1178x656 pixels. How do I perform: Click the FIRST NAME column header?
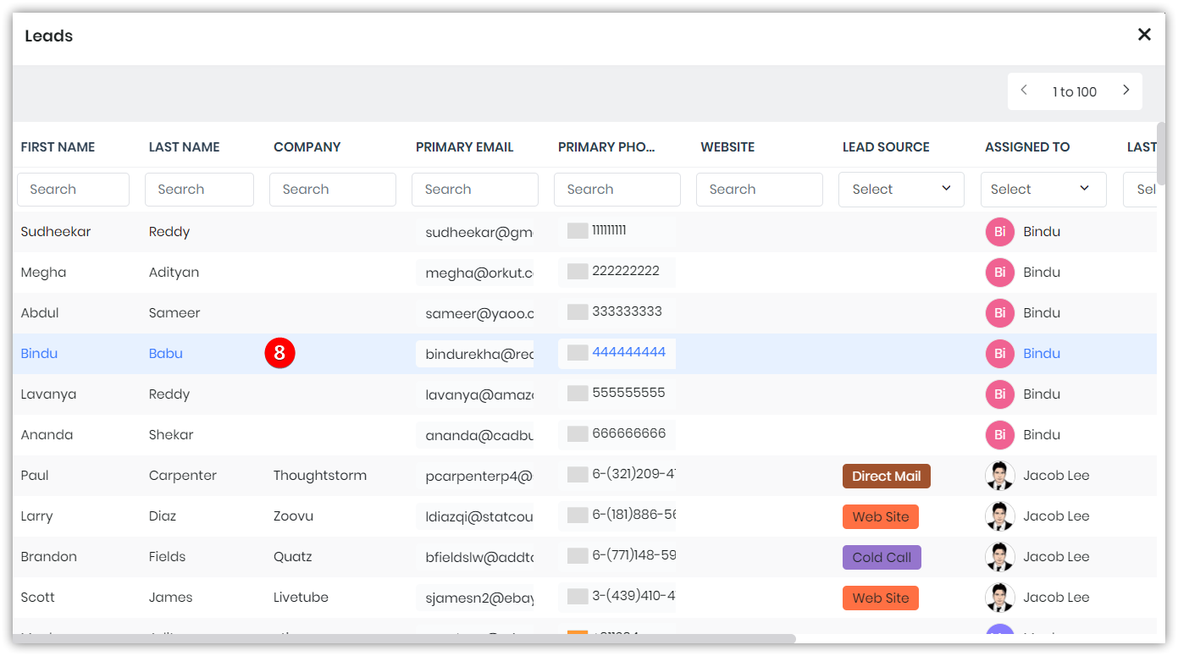point(57,146)
